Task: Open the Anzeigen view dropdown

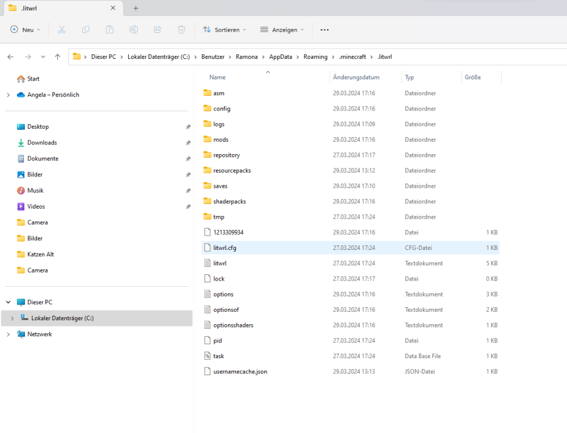Action: point(282,29)
